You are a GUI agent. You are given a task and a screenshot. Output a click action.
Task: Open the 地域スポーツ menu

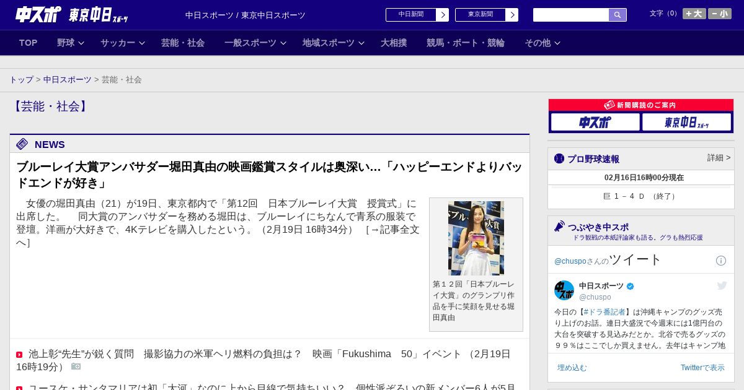coord(329,43)
